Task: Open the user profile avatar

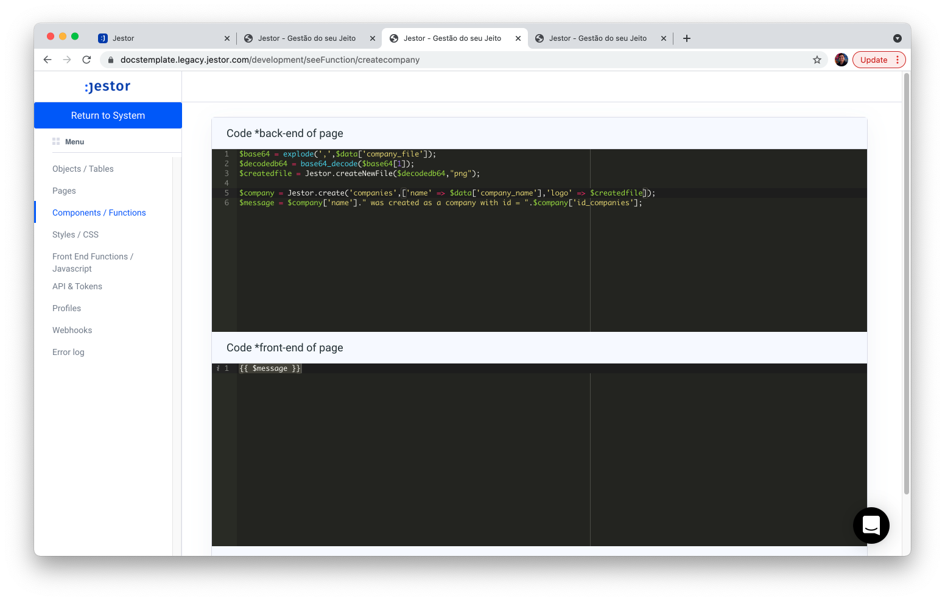Action: point(841,60)
